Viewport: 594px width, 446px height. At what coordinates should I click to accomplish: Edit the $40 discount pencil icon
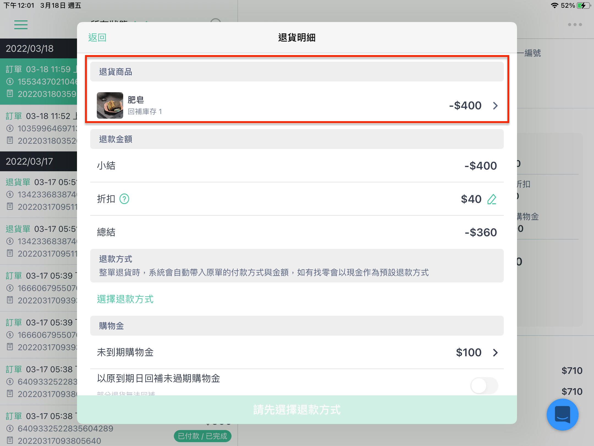point(492,199)
